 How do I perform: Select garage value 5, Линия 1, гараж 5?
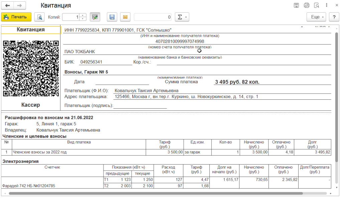(56, 124)
